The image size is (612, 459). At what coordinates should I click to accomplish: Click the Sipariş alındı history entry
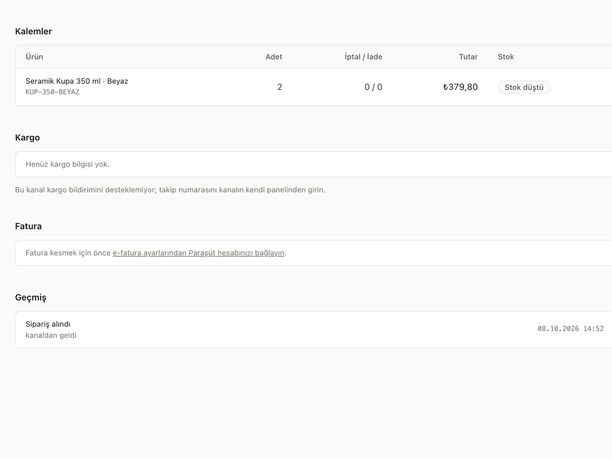click(48, 324)
